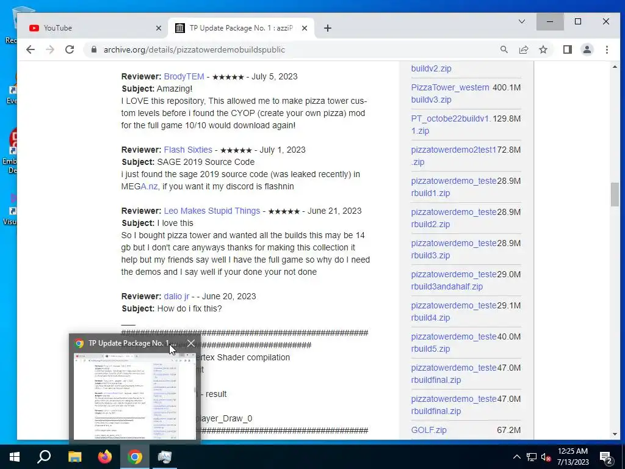Open reviewer Leo Makes Stupid Things profile
The image size is (625, 469).
[x=212, y=211]
